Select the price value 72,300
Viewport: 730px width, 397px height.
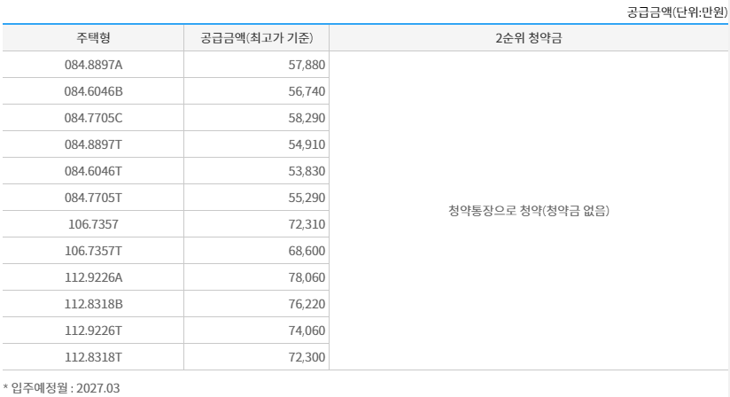click(x=307, y=356)
